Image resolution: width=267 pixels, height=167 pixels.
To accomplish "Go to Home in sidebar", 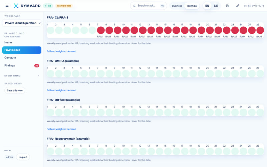I will [x=22, y=42].
